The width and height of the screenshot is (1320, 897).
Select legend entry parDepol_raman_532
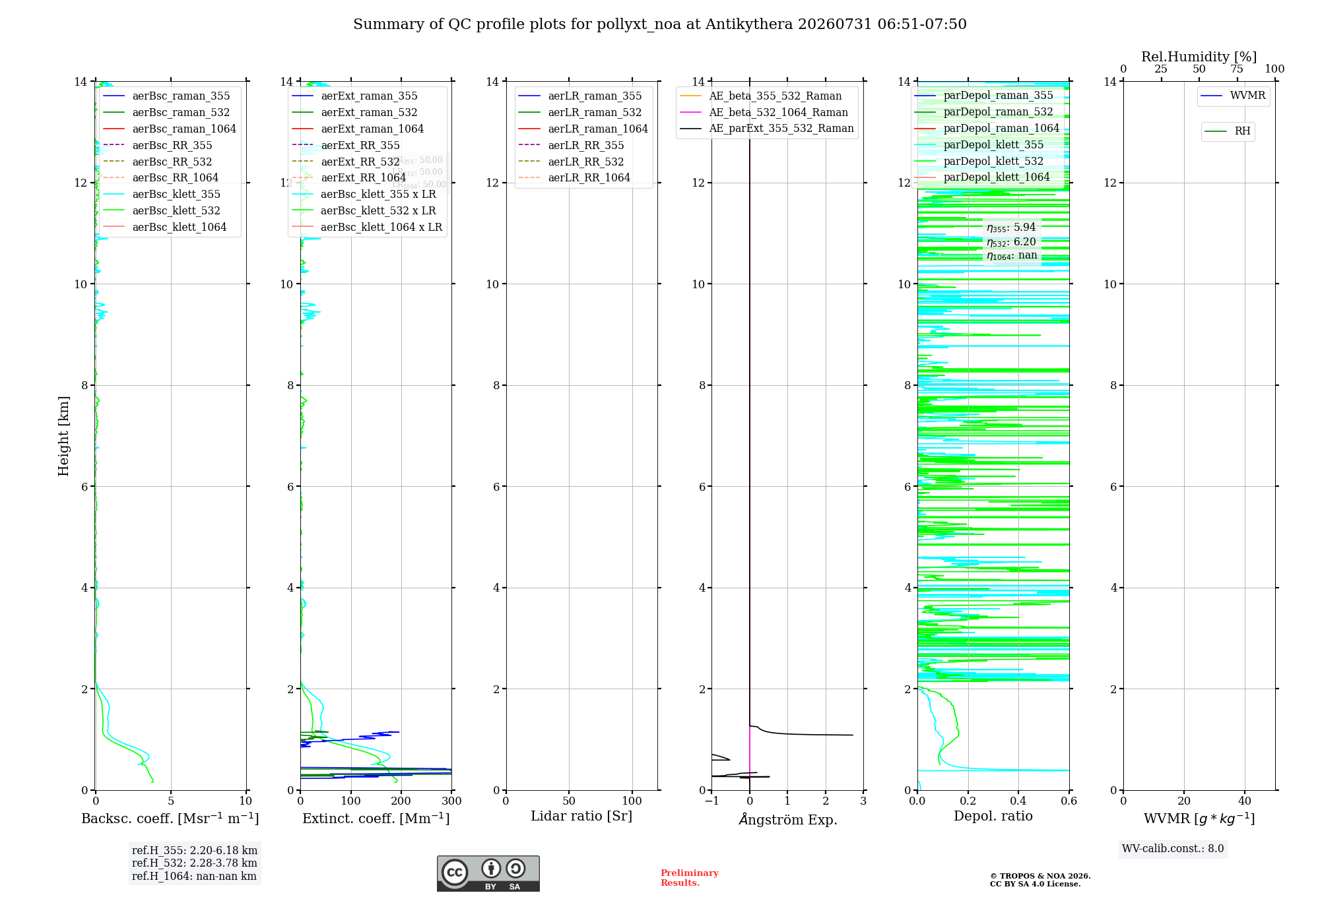coord(984,112)
